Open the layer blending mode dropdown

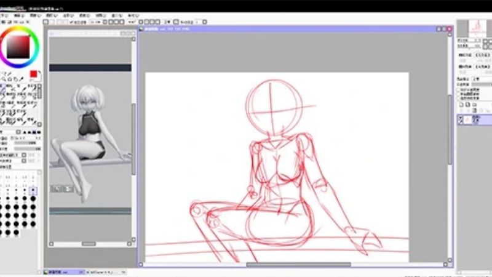pos(477,79)
